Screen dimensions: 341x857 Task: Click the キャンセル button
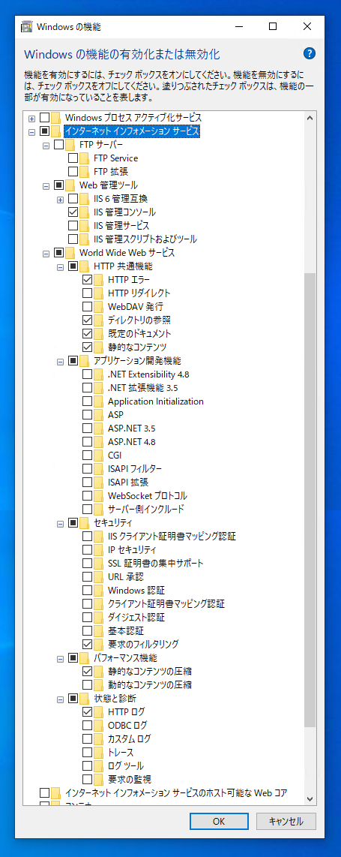tap(286, 820)
